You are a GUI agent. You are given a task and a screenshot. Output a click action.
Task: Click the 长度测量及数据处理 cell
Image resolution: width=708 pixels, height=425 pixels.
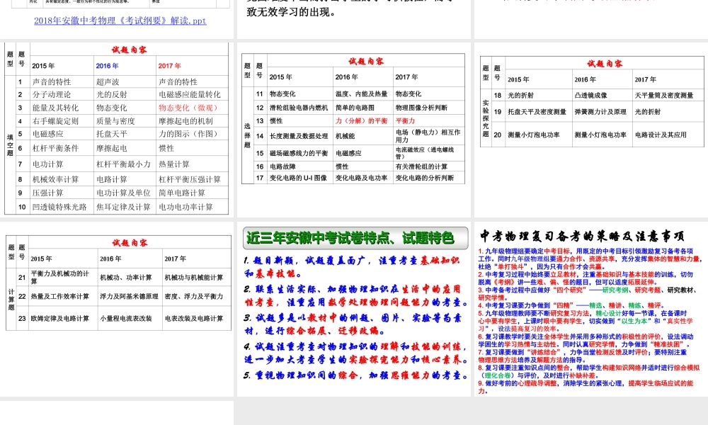[299, 136]
